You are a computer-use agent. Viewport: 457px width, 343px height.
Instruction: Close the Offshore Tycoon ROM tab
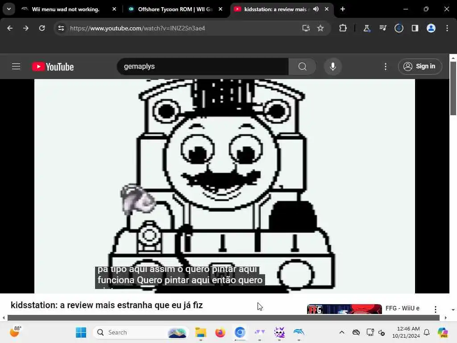(x=220, y=9)
